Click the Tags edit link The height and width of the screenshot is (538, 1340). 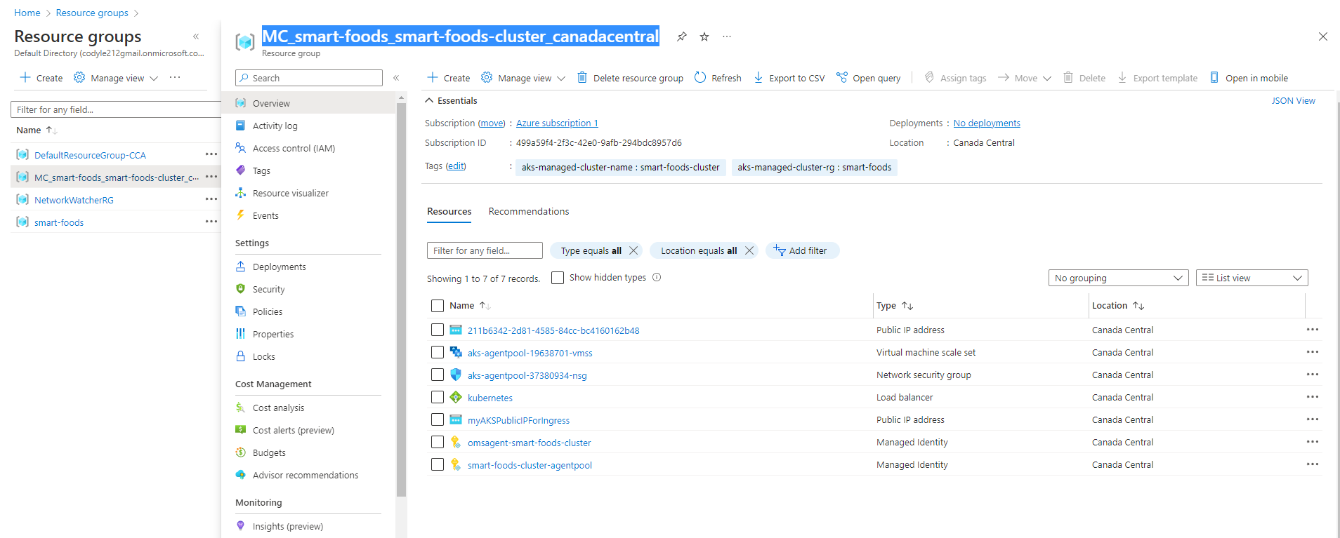456,166
